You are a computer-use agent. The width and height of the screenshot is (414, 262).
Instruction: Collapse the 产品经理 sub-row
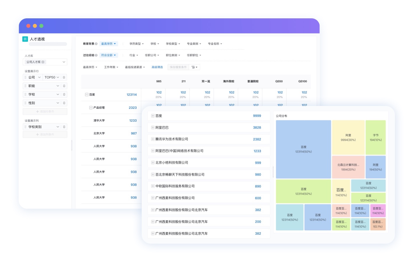point(91,108)
